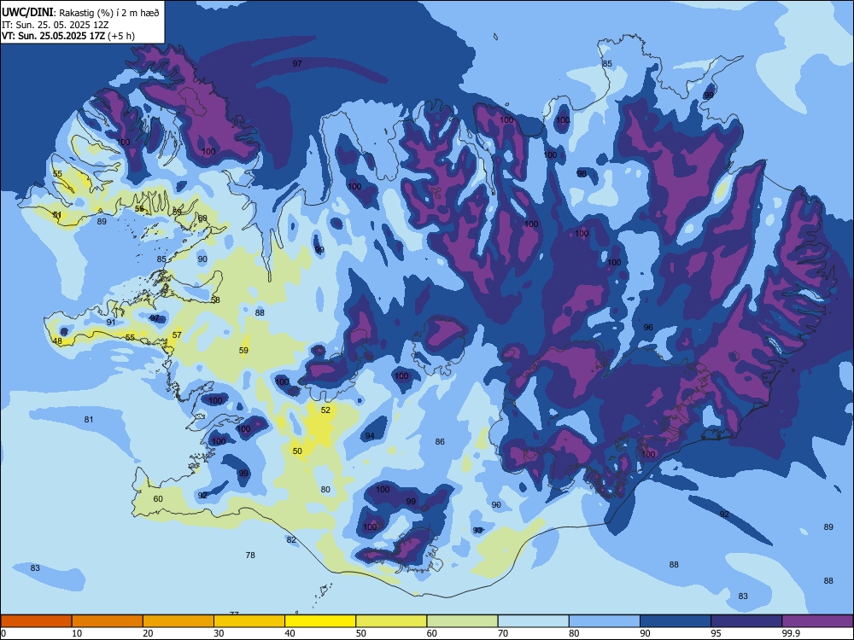Click the 10–20 orange legend swatch

tap(108, 621)
